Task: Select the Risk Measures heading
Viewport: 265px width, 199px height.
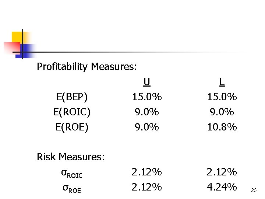Action: [x=71, y=157]
